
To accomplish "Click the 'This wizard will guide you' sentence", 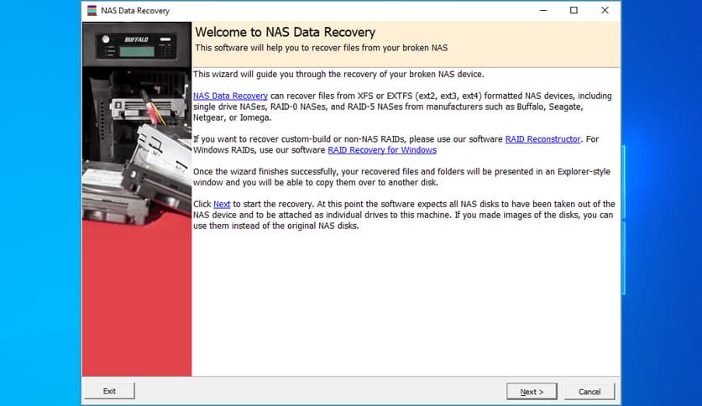I will pos(338,74).
